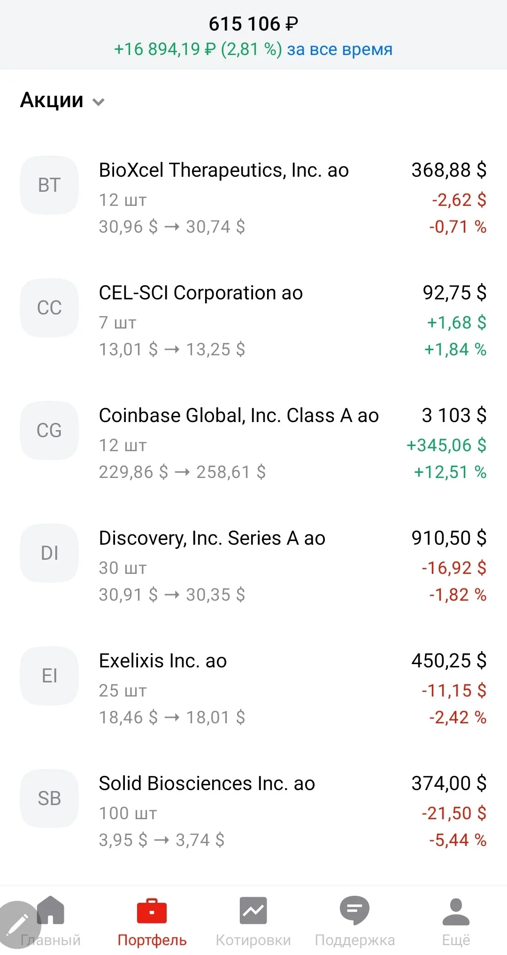Screen dimensions: 507x955
Task: Open the Ещё profile icon
Action: pos(456,912)
